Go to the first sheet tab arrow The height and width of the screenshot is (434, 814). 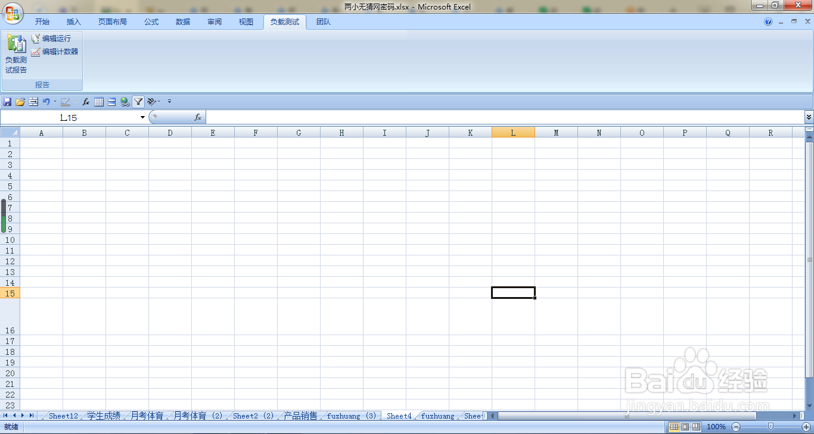point(6,416)
